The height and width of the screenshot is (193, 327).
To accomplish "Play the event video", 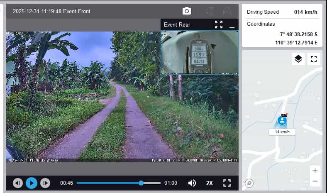I will [x=32, y=183].
